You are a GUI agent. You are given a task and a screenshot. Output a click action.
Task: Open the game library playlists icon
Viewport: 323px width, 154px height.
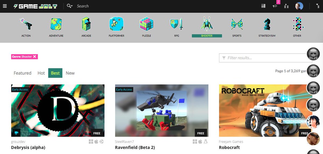(x=263, y=6)
